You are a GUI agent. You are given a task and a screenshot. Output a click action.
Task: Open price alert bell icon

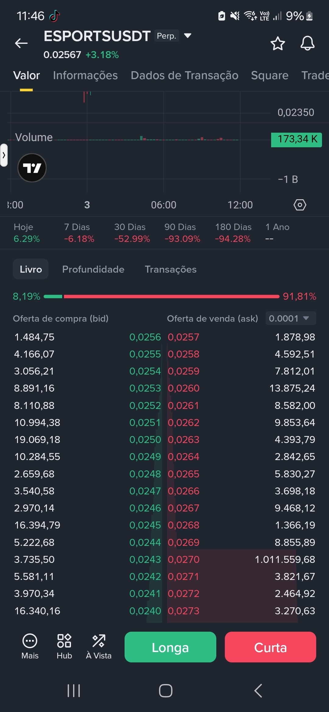(x=307, y=44)
